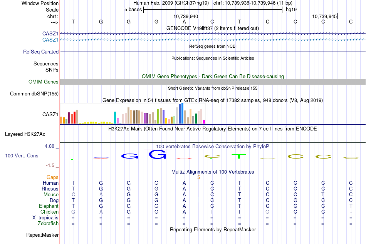The height and width of the screenshot is (244, 366).
Task: Click the faded C starting the Mouse row
Action: 73,195
